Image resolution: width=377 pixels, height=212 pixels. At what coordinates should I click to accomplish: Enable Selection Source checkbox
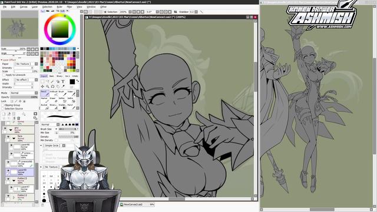tap(3, 108)
